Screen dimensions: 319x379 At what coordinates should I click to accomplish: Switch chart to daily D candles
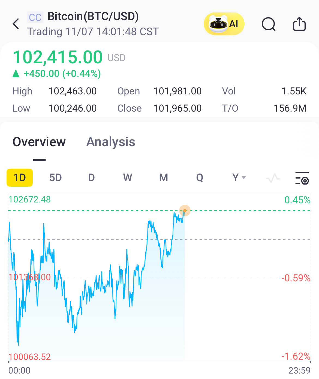91,178
